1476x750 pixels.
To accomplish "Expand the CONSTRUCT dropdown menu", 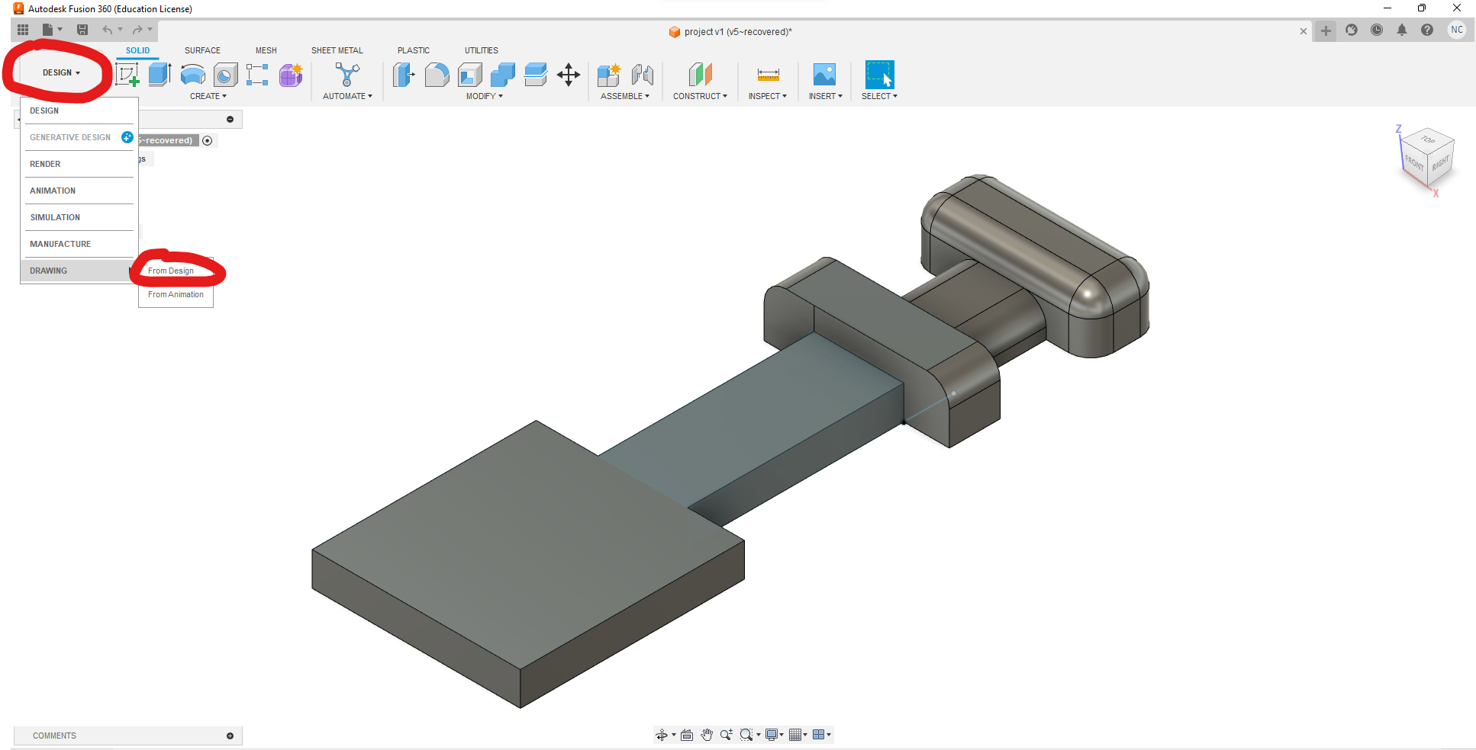I will [700, 96].
